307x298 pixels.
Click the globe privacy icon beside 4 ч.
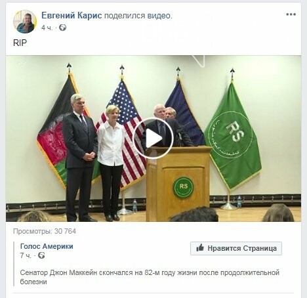pyautogui.click(x=62, y=28)
